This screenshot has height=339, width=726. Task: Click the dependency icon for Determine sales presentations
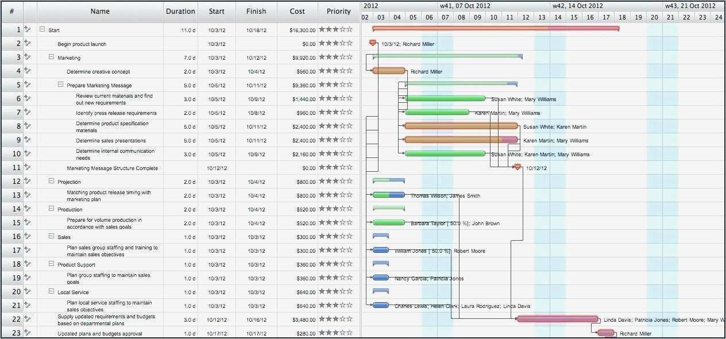(x=27, y=140)
